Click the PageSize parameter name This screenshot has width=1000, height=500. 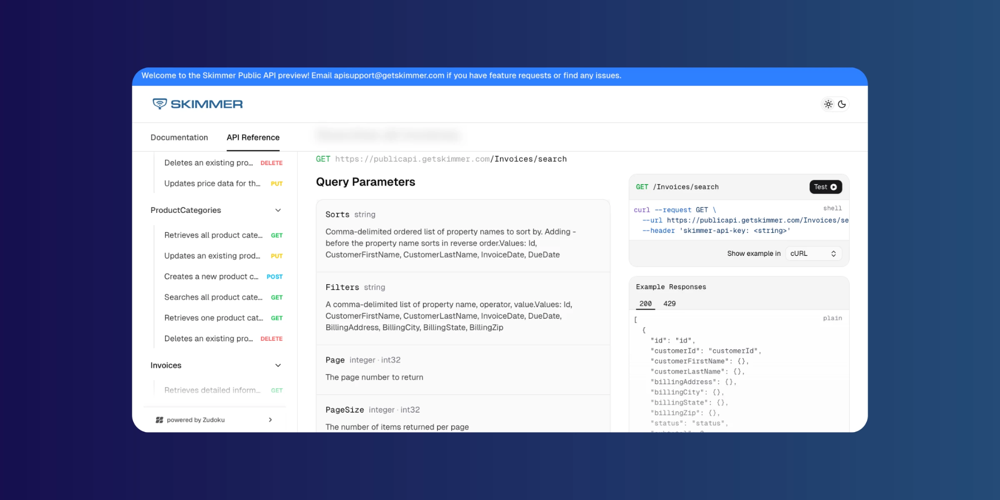[345, 410]
